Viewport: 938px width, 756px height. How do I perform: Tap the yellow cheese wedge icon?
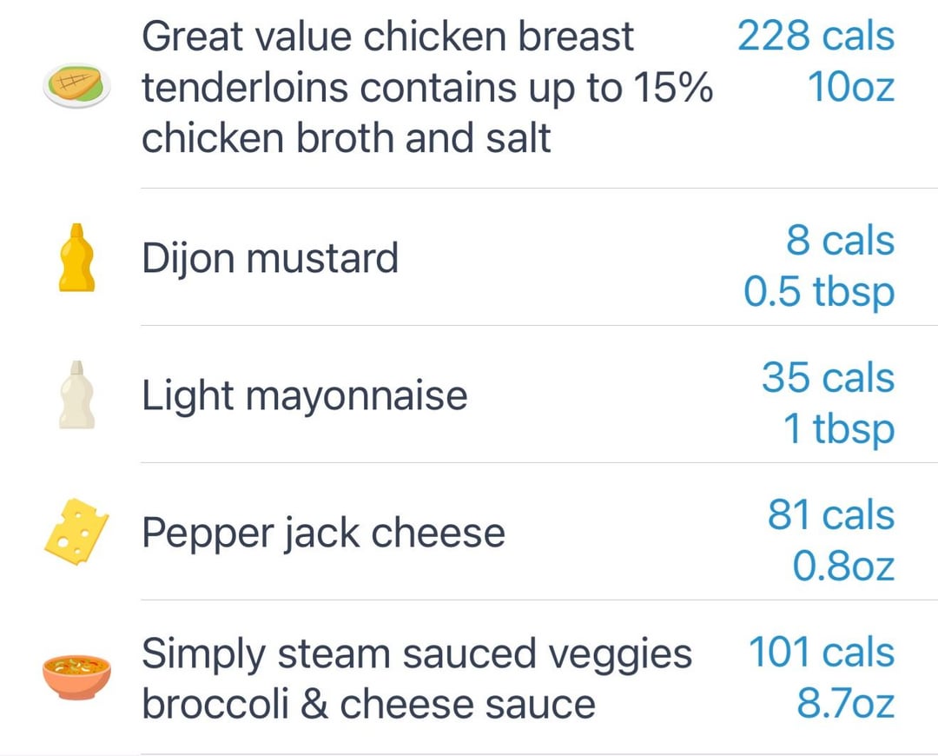[x=76, y=532]
